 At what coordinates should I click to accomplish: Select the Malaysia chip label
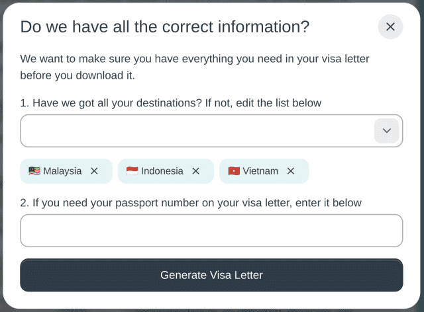[x=62, y=171]
